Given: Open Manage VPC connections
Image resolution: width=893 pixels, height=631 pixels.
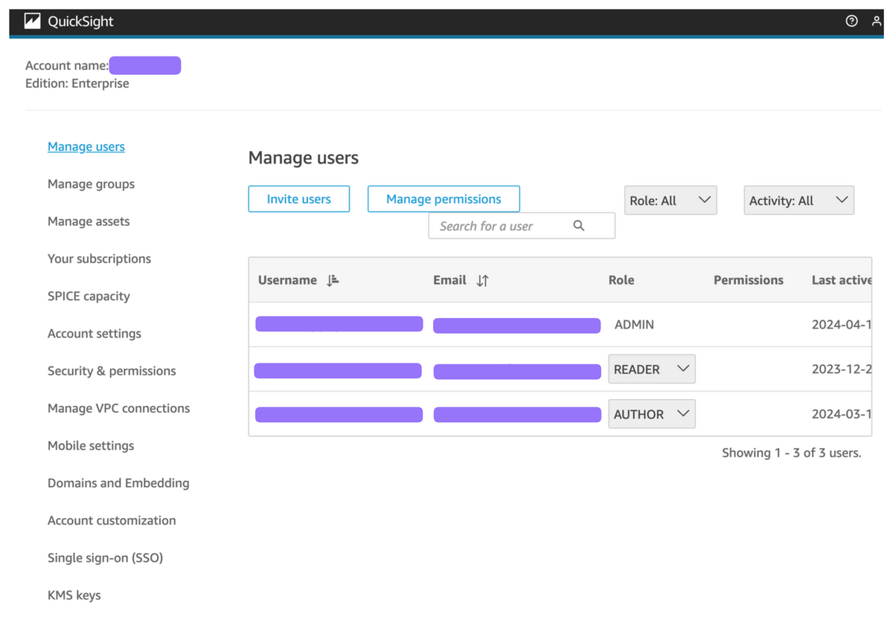Looking at the screenshot, I should tap(118, 408).
